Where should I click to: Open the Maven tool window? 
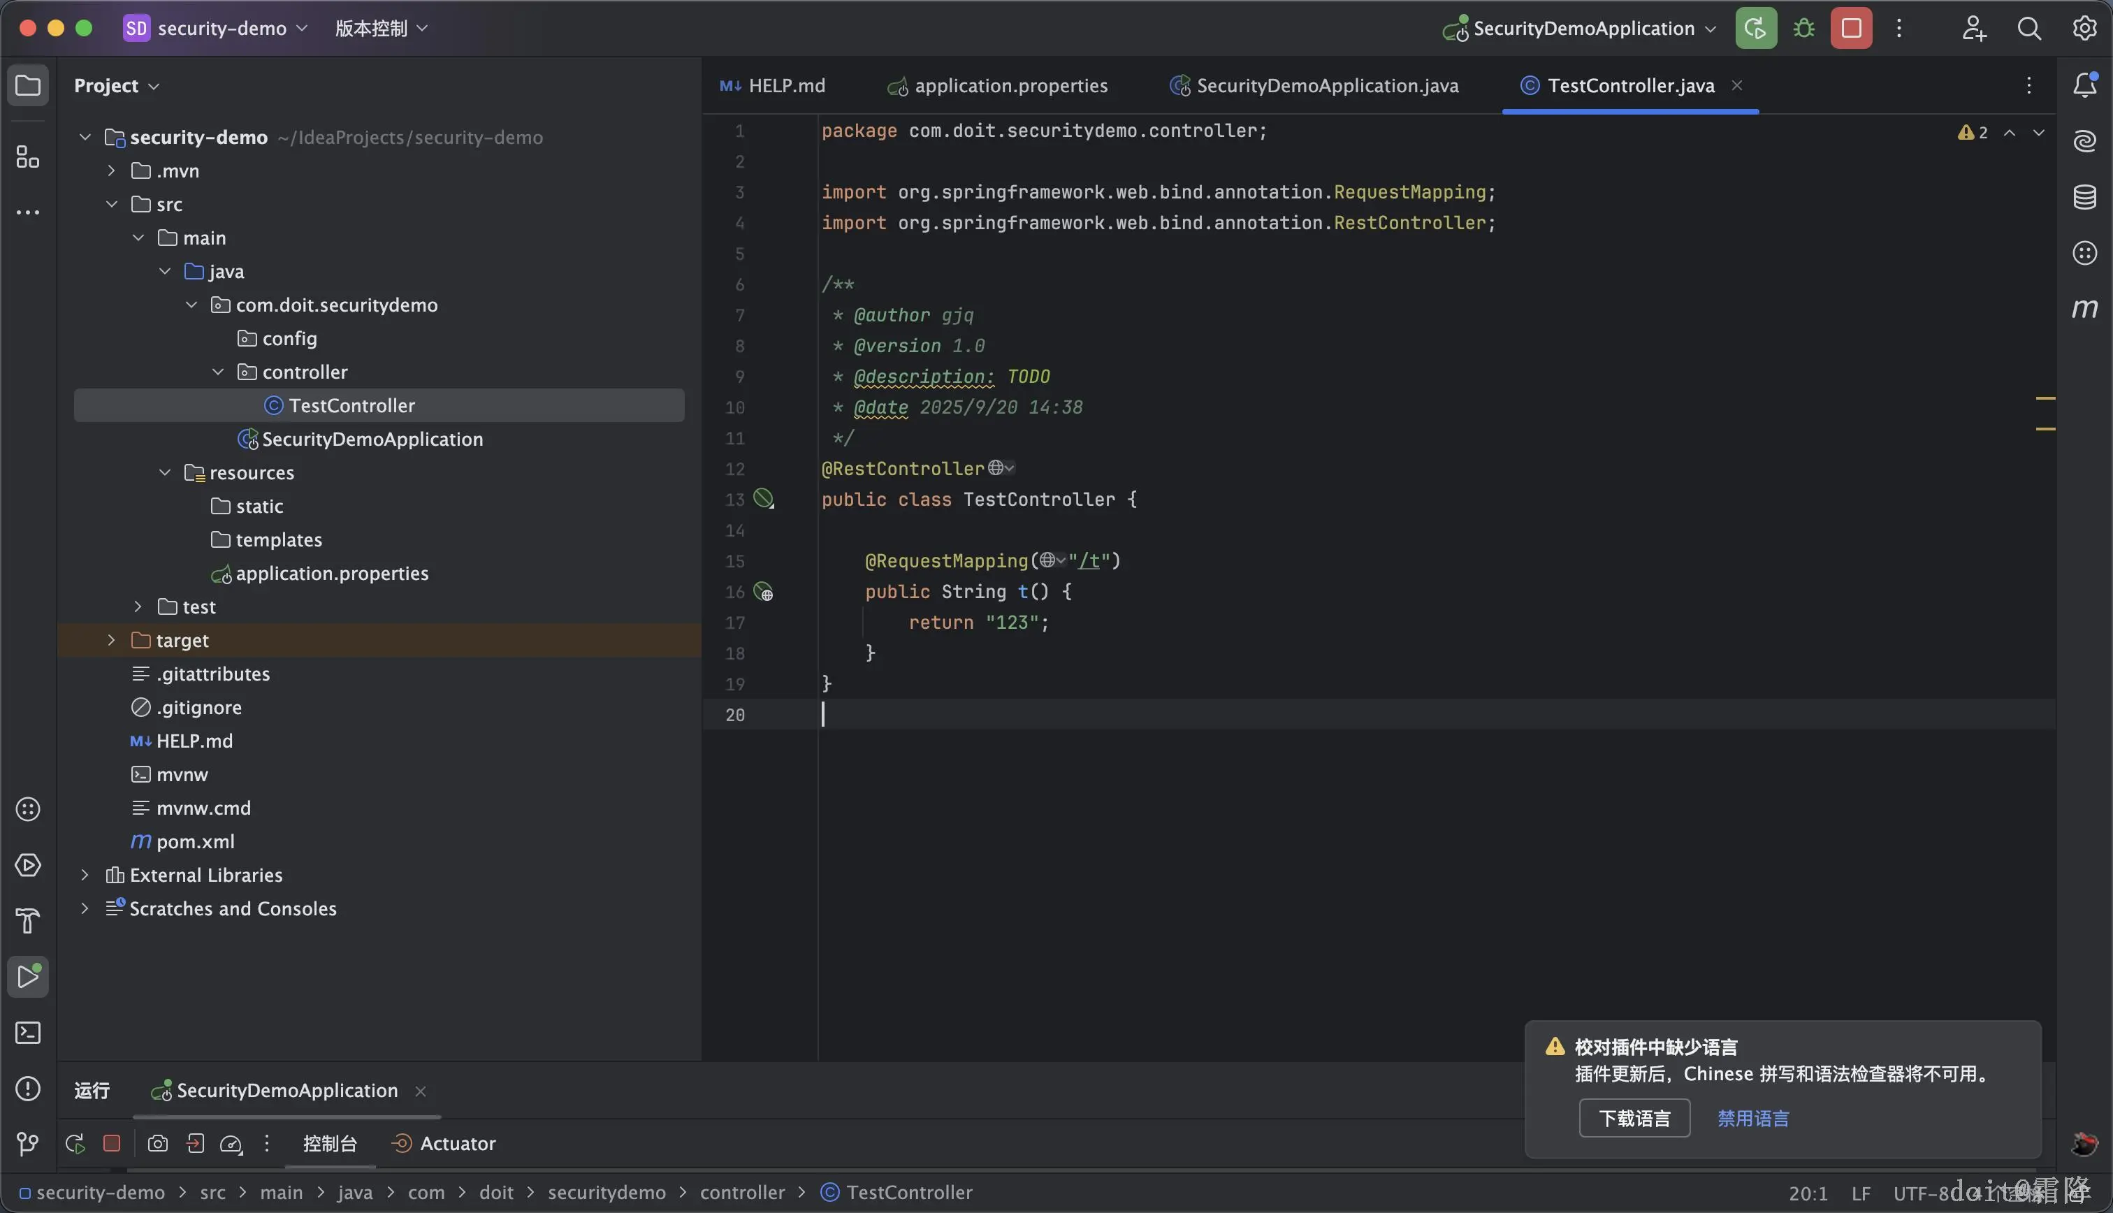coord(2084,309)
